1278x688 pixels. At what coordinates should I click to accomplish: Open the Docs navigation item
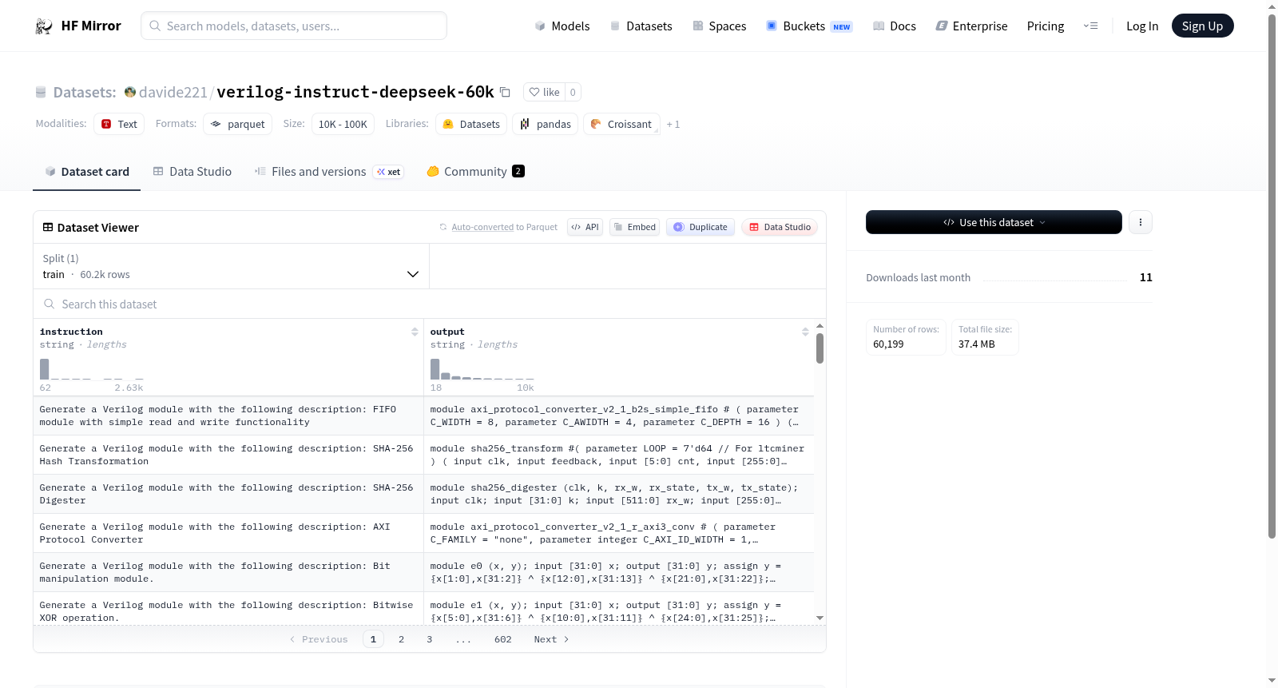point(895,26)
